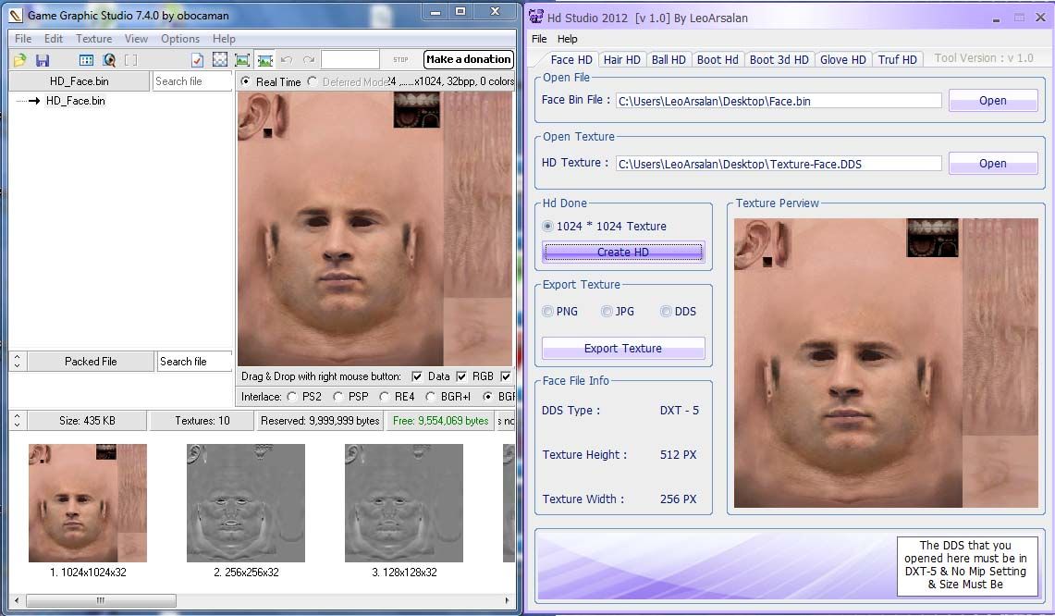Click the stepper arrows beside Size: 435 KB

click(x=18, y=421)
